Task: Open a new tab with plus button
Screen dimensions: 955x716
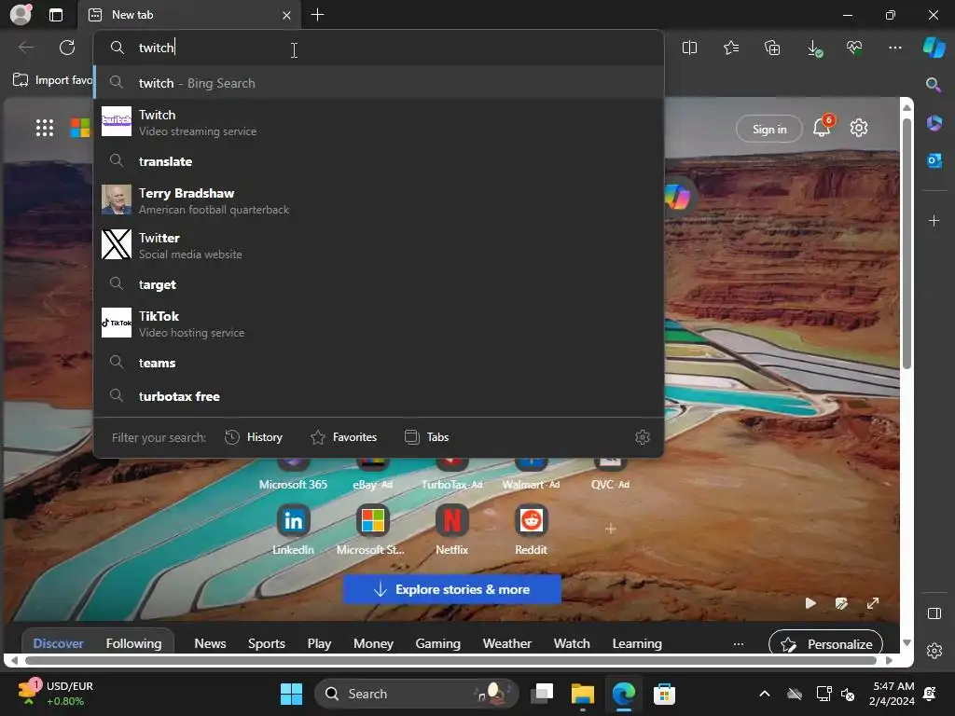Action: pyautogui.click(x=317, y=15)
